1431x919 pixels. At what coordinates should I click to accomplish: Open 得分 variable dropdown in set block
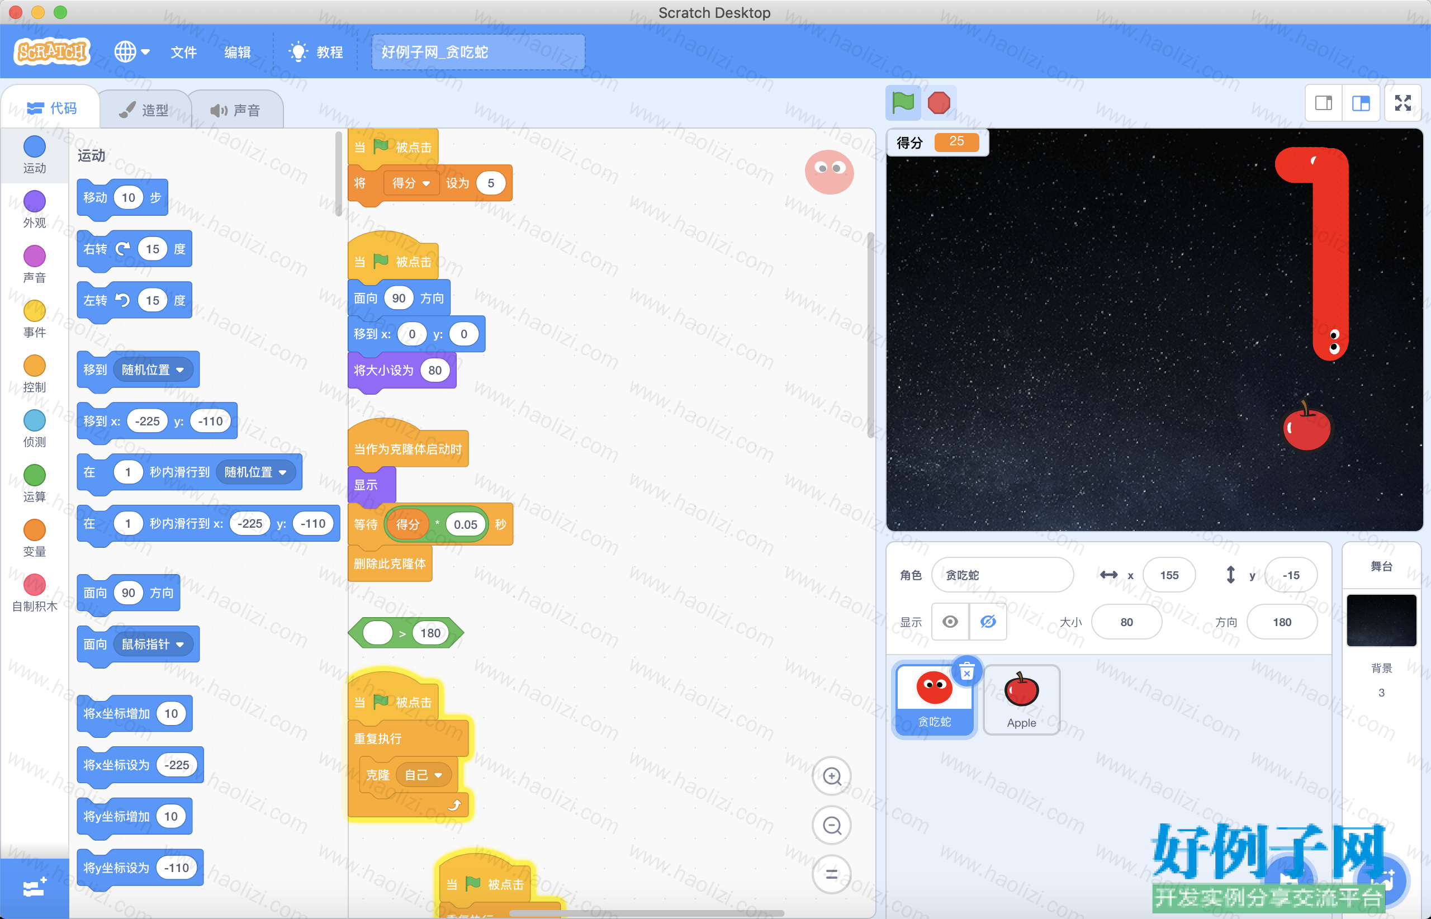tap(411, 183)
